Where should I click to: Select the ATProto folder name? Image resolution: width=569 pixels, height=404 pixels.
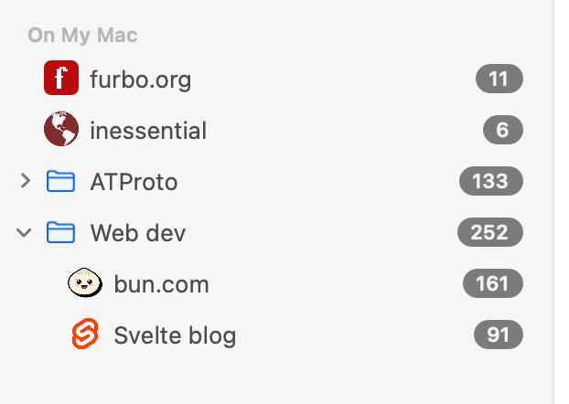click(x=134, y=182)
